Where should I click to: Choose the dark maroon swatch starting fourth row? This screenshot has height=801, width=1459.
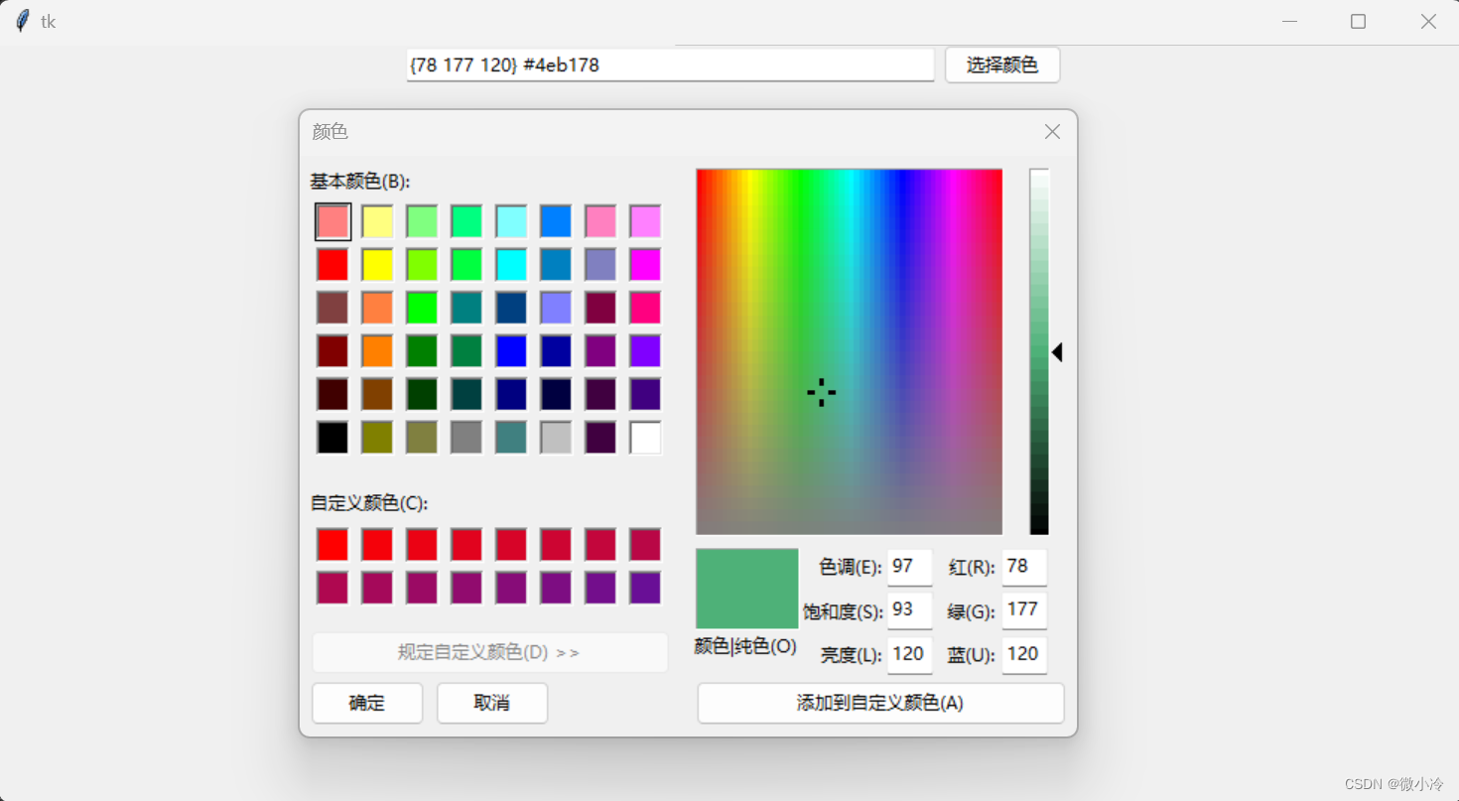point(332,351)
